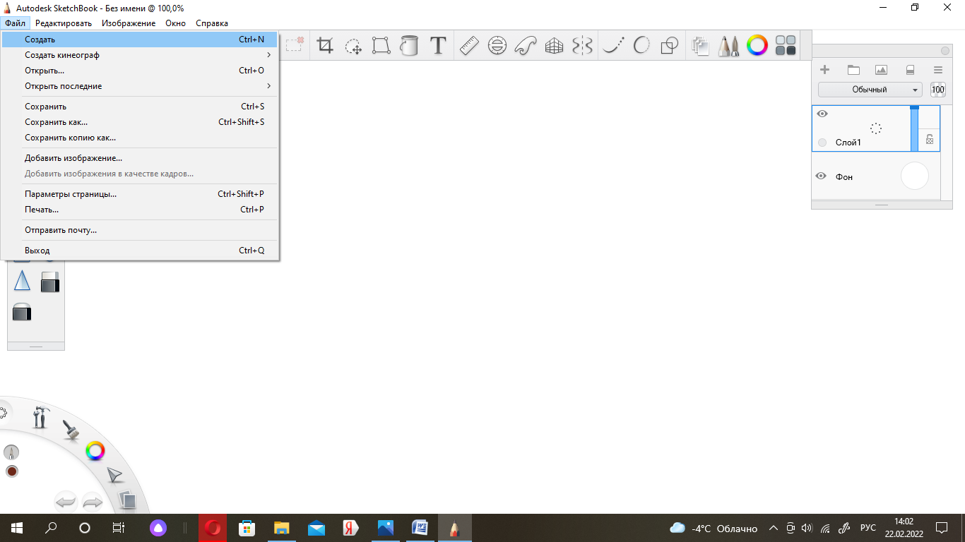The width and height of the screenshot is (965, 542).
Task: Open the Perspective Guides tool
Action: coord(554,46)
